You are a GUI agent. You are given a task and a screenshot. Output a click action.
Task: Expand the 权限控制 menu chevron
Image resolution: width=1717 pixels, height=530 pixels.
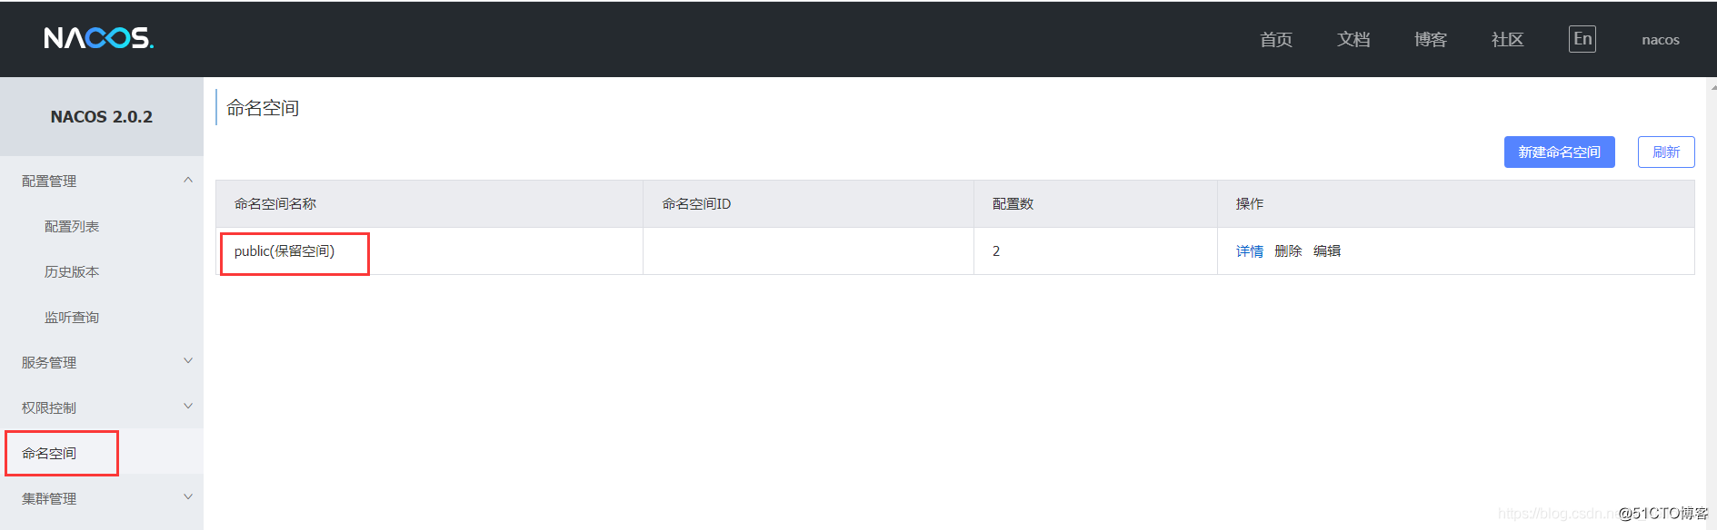[188, 407]
